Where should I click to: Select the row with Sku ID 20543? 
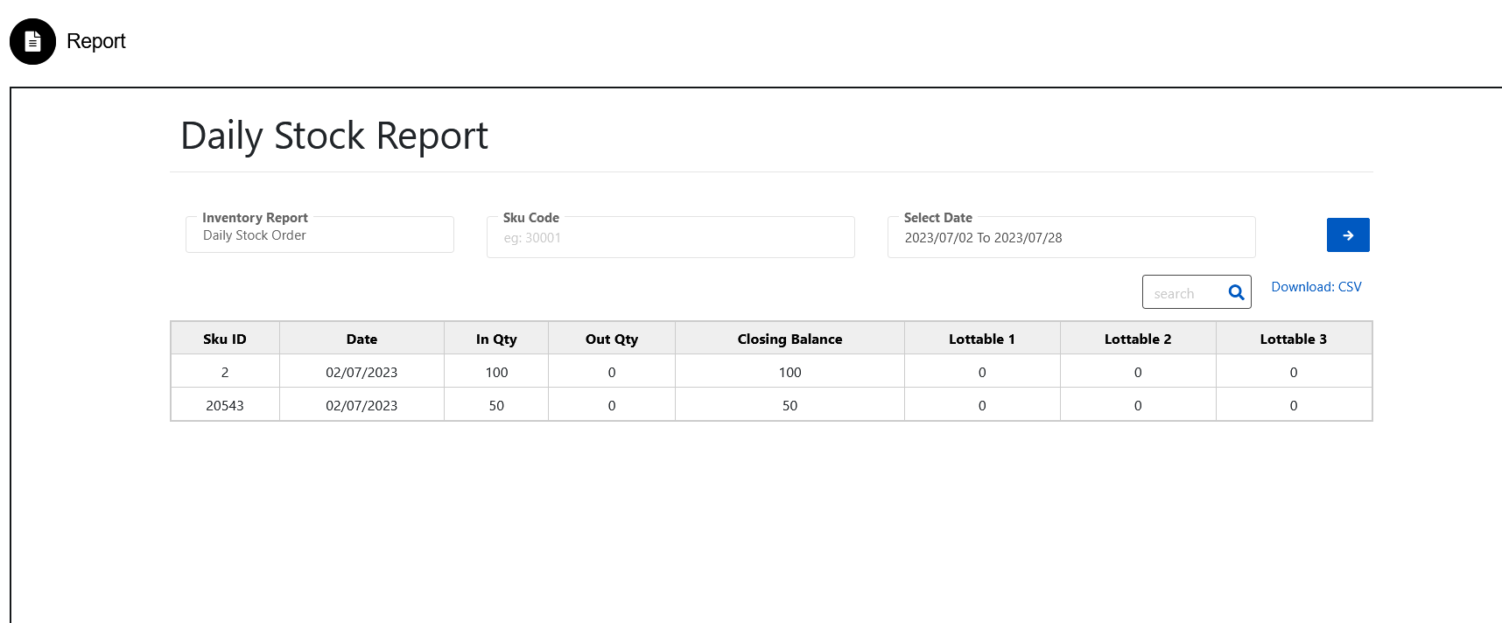pyautogui.click(x=771, y=405)
